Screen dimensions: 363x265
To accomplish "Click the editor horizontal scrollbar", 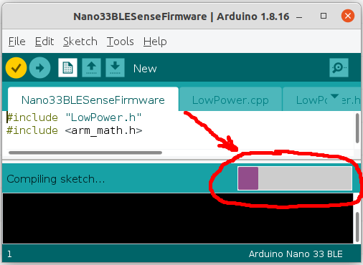I will pyautogui.click(x=85, y=153).
